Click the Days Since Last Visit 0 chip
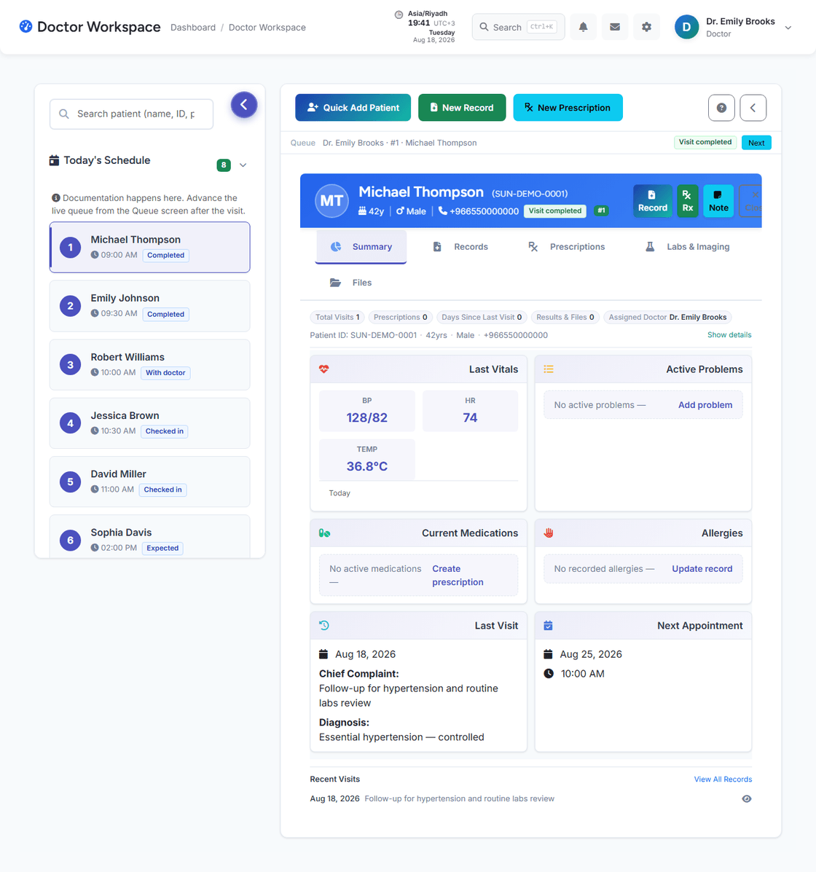 click(x=482, y=317)
